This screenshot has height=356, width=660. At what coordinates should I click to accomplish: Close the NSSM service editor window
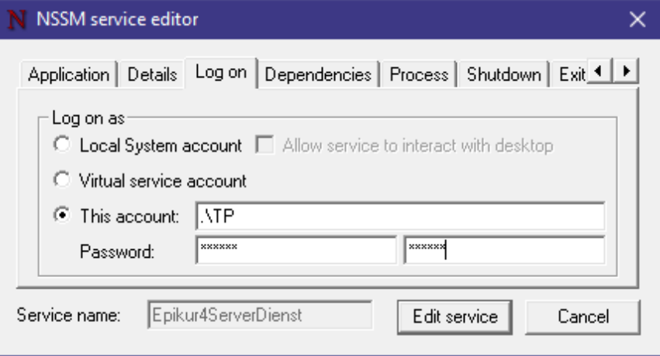point(638,19)
